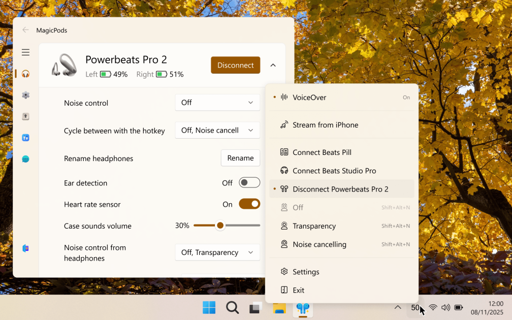The height and width of the screenshot is (320, 512).
Task: Click the Powerbeats earbuds icon in the menu
Action: pos(284,189)
